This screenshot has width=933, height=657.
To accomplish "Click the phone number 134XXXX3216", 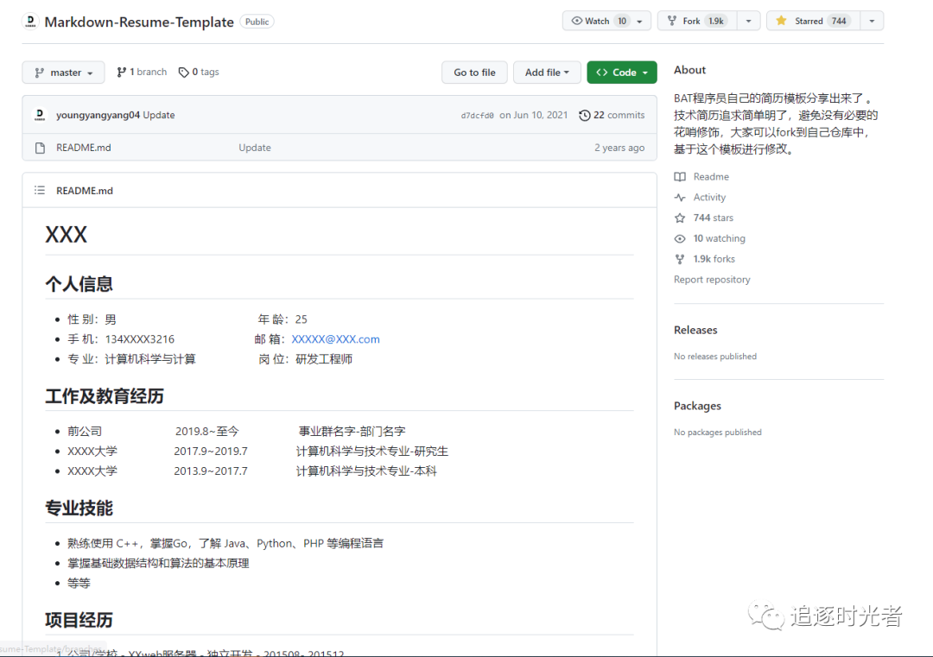I will 140,339.
